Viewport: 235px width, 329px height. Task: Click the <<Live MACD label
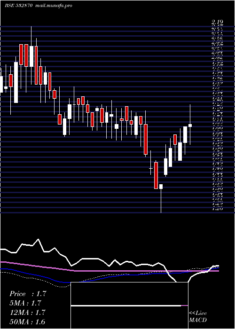(x=198, y=317)
